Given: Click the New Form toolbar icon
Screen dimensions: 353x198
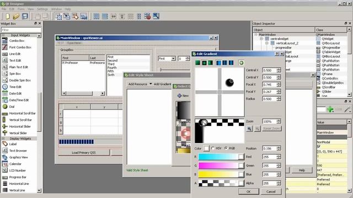Looking at the screenshot, I should [8, 16].
